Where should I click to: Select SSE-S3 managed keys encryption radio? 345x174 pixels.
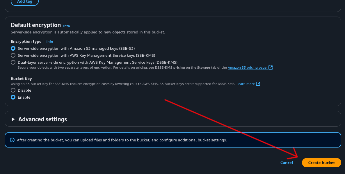tap(13, 48)
